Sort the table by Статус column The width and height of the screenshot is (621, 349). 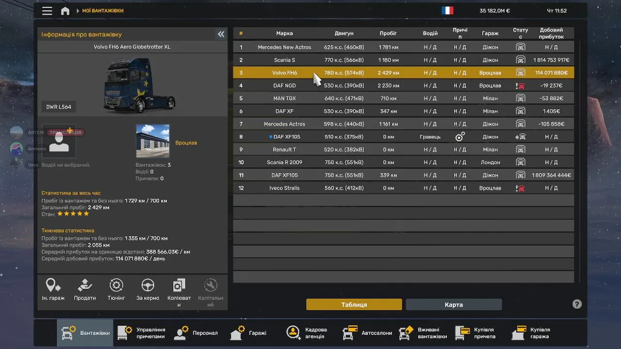521,33
